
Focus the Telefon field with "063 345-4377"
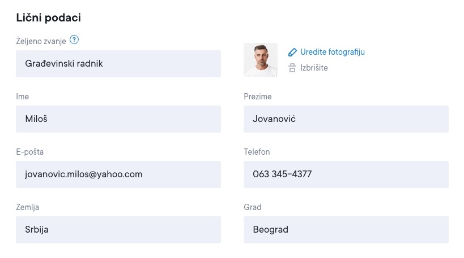[x=346, y=174]
